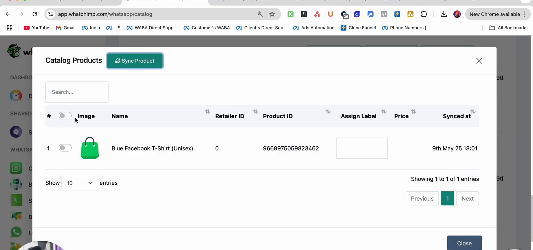Viewport: 533px width, 250px height.
Task: Open the Ads Automation bookmark
Action: (314, 28)
